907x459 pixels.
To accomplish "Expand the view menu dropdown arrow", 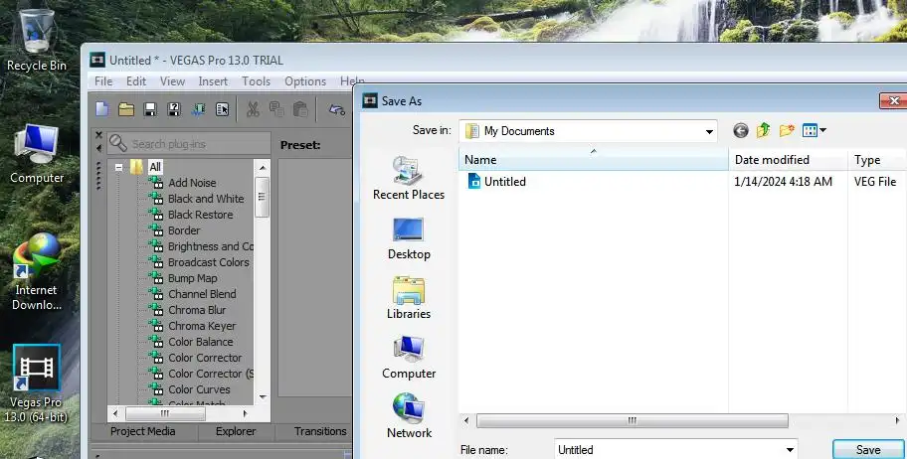I will (x=823, y=131).
